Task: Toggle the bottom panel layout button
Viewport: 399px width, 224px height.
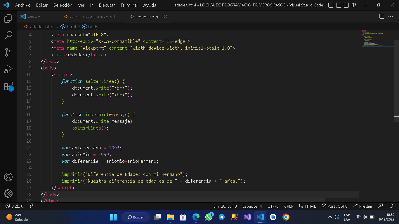Action: point(339,5)
